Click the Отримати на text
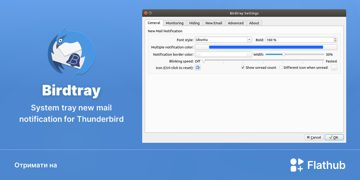360x180 pixels. (x=36, y=165)
